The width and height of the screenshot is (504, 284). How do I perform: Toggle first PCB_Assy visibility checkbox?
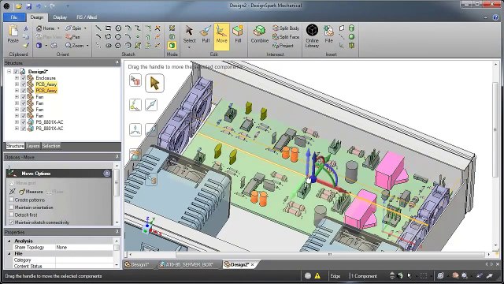click(x=23, y=84)
